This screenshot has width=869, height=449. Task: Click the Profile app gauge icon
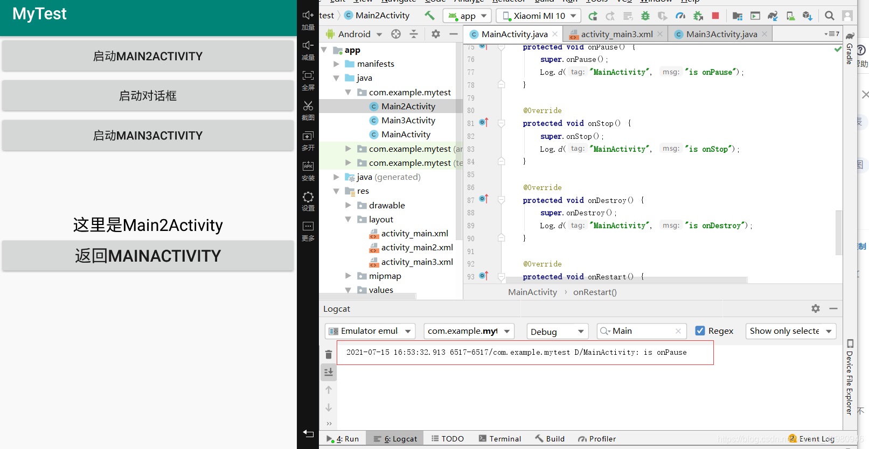point(680,16)
